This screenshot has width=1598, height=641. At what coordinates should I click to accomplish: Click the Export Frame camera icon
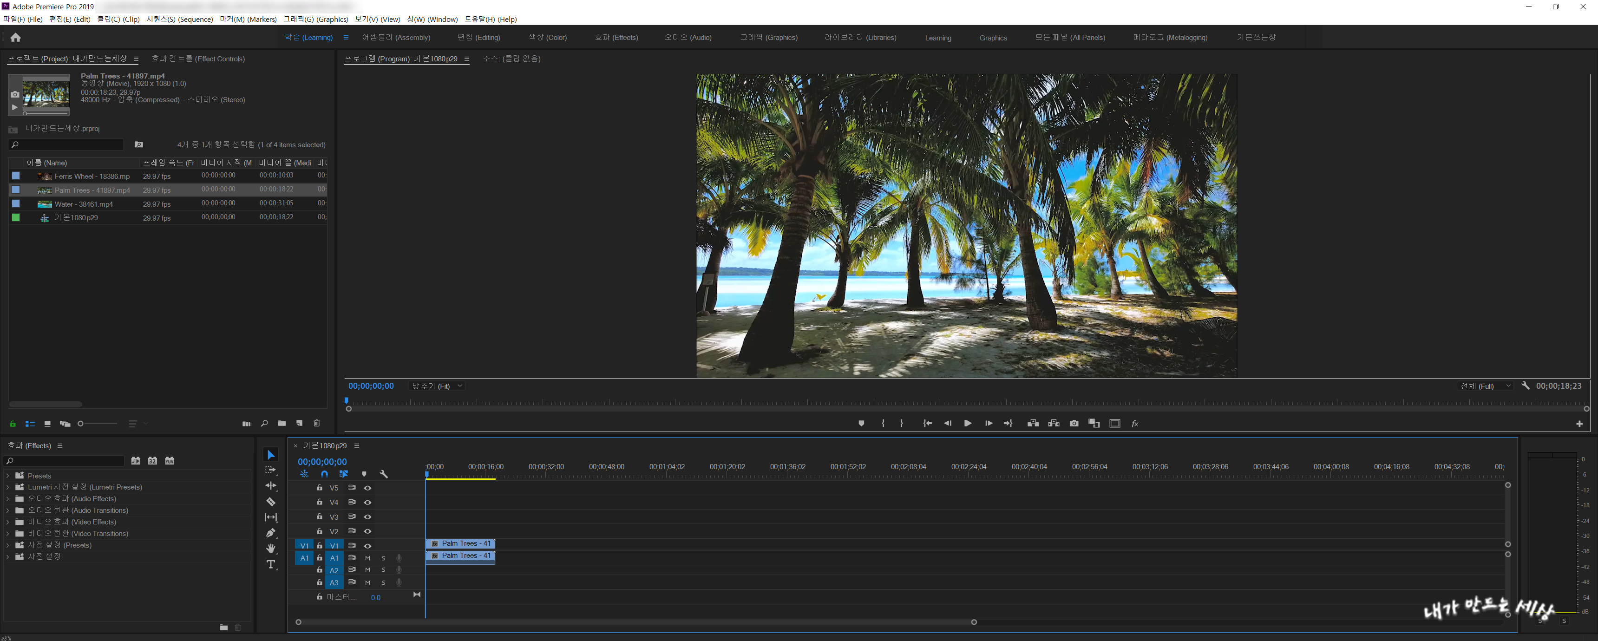(x=1074, y=423)
